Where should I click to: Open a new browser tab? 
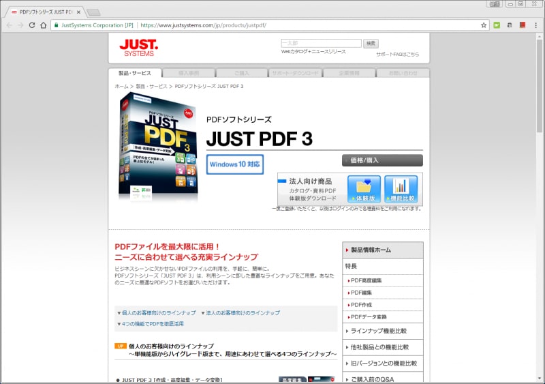93,12
